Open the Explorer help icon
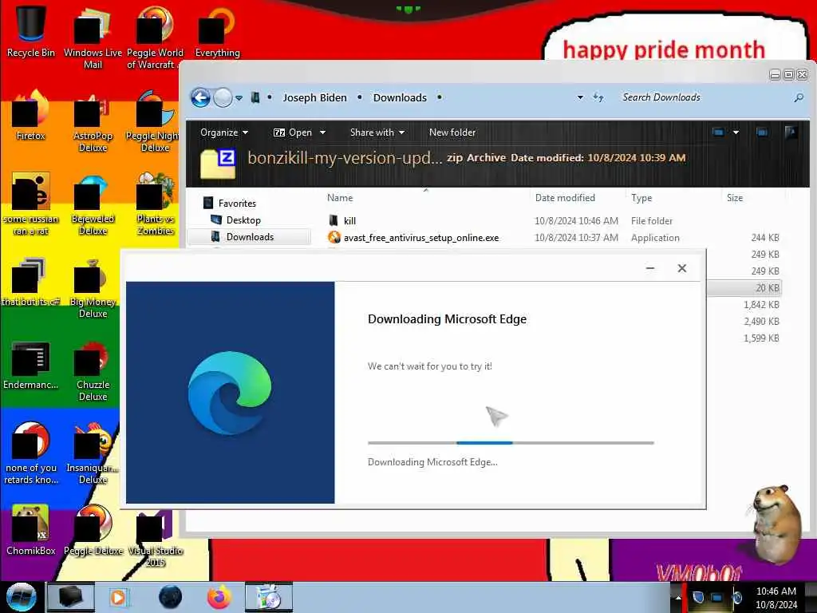This screenshot has height=613, width=817. click(791, 132)
